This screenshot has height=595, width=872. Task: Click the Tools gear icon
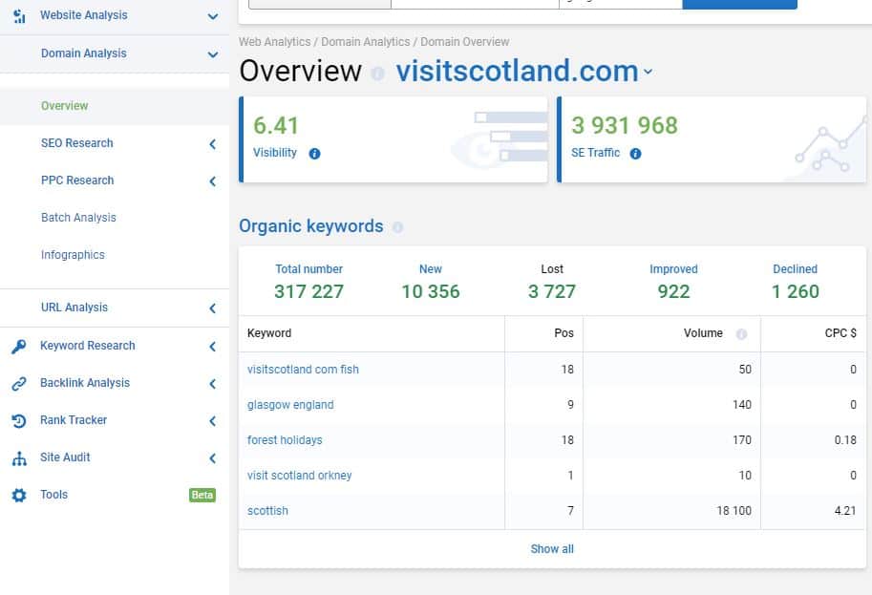pos(19,495)
